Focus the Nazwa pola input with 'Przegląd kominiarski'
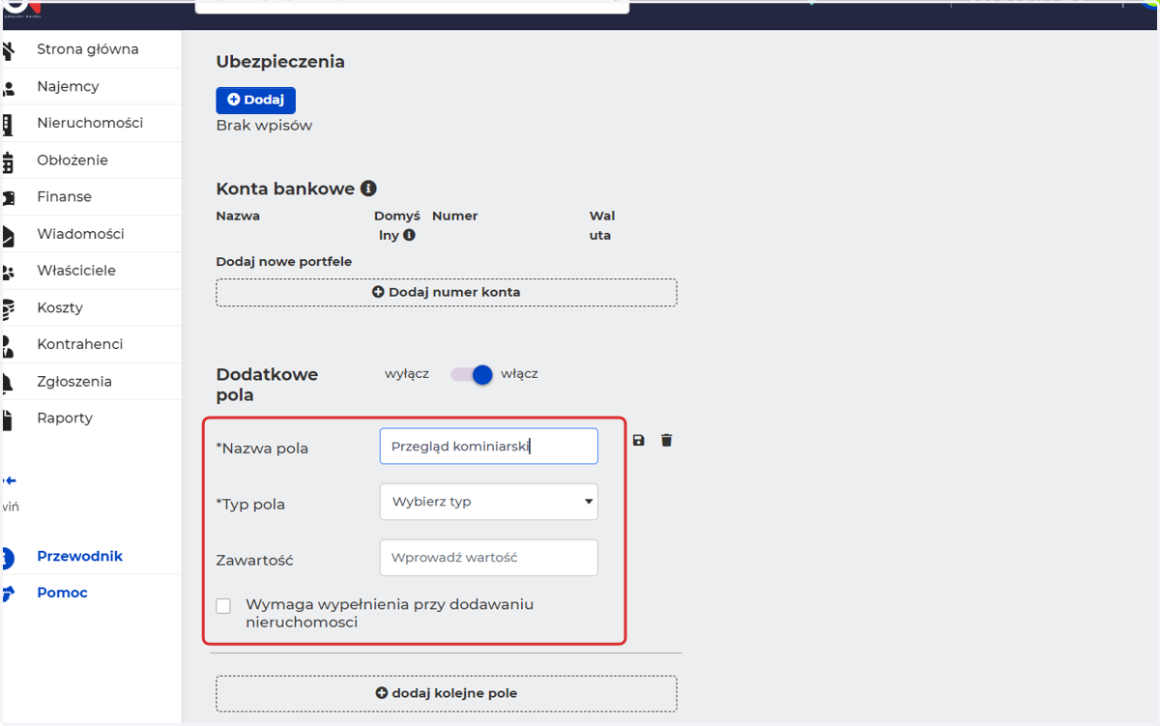 [489, 447]
